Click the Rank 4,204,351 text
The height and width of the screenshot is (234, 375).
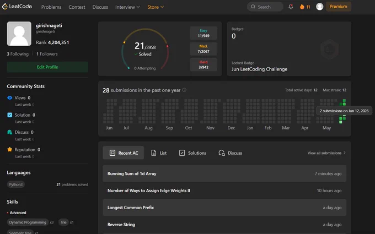pos(52,42)
